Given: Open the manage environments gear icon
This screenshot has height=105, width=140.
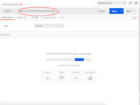Looking at the screenshot, I should pos(136,3).
